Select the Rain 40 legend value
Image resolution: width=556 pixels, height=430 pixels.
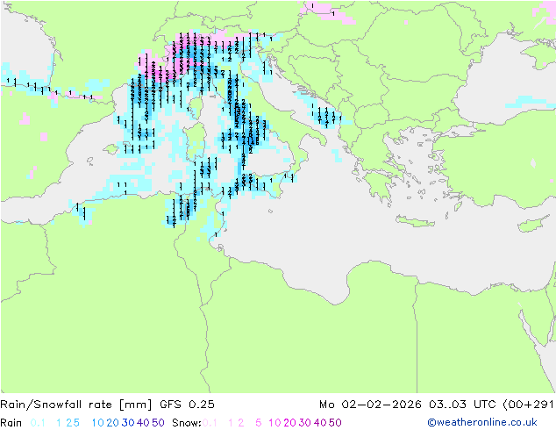tap(143, 423)
